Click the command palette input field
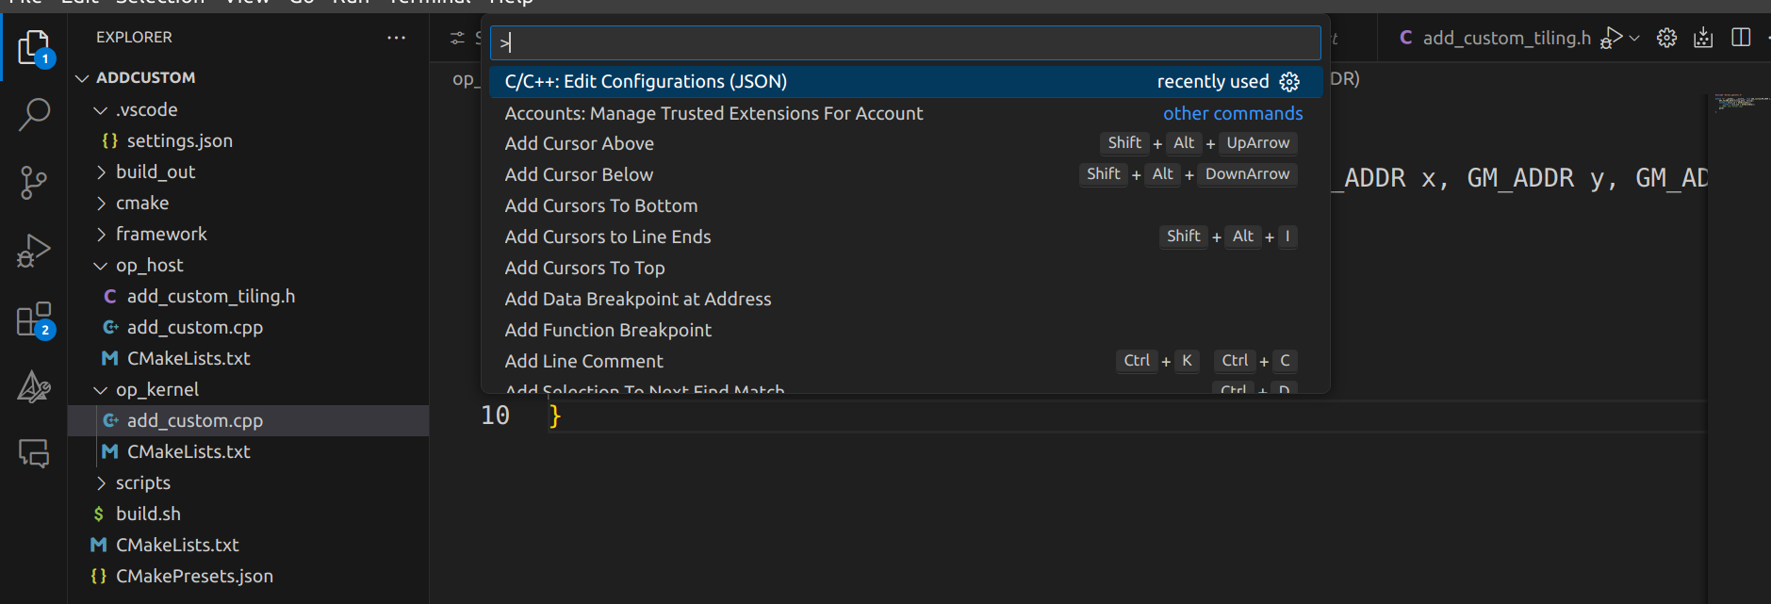 (905, 42)
